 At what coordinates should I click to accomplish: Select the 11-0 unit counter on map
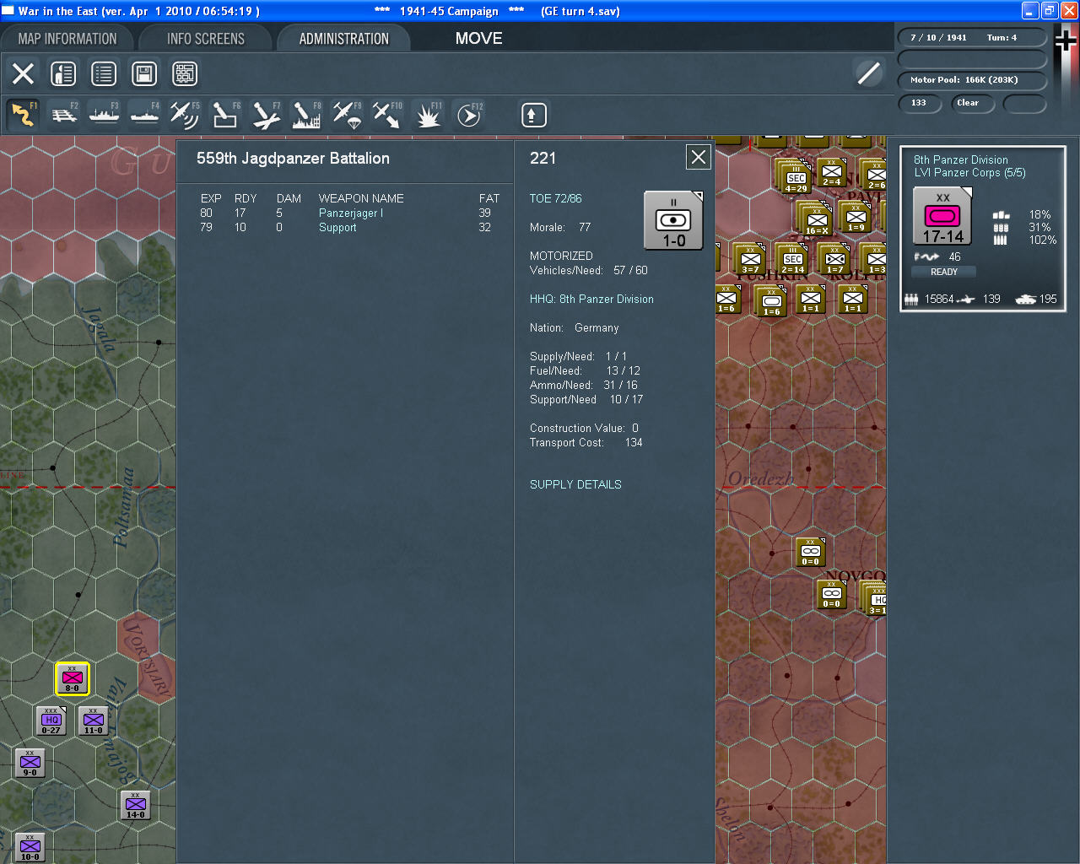click(x=94, y=721)
